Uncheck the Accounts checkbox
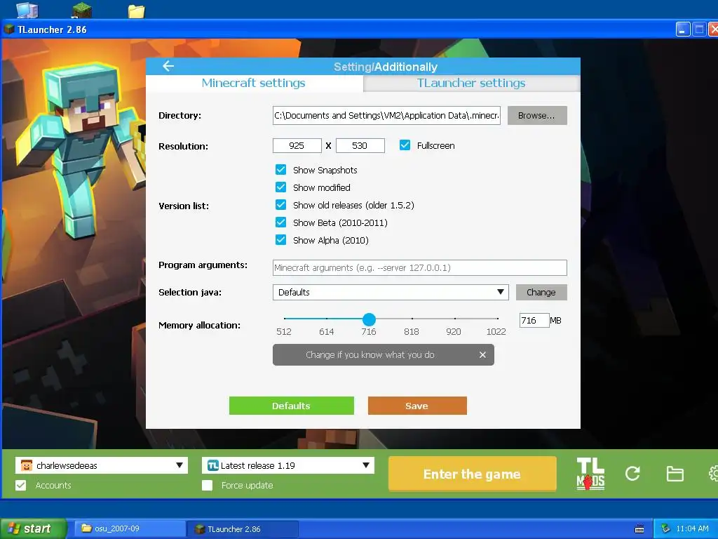 pos(20,485)
